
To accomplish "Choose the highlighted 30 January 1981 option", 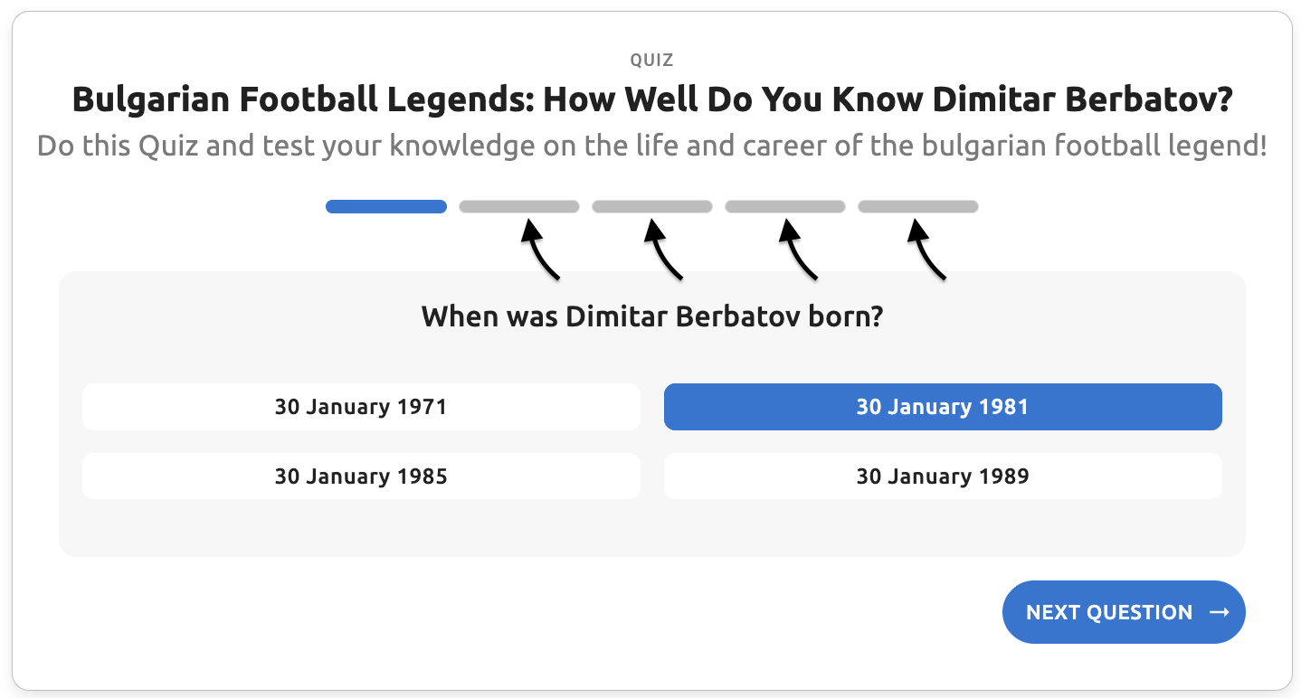I will 943,407.
